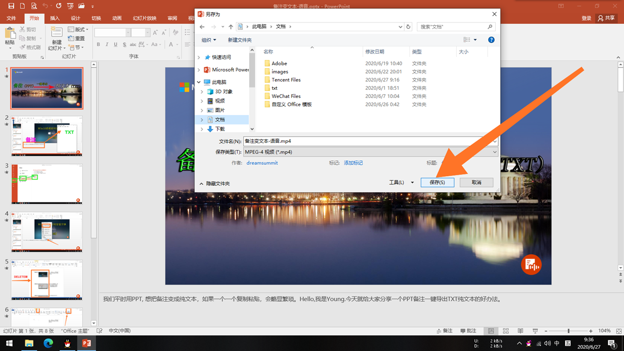Click the zoom in plus icon

[x=591, y=331]
